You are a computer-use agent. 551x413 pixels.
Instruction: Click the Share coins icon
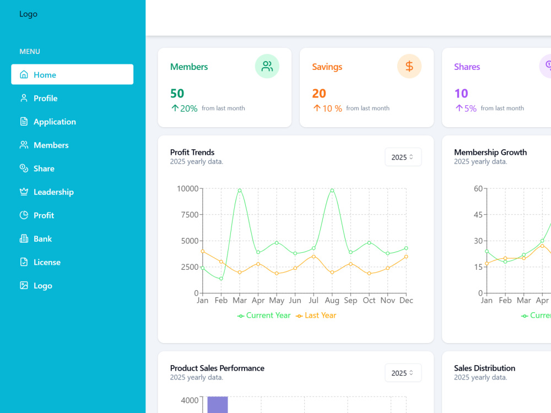click(24, 168)
